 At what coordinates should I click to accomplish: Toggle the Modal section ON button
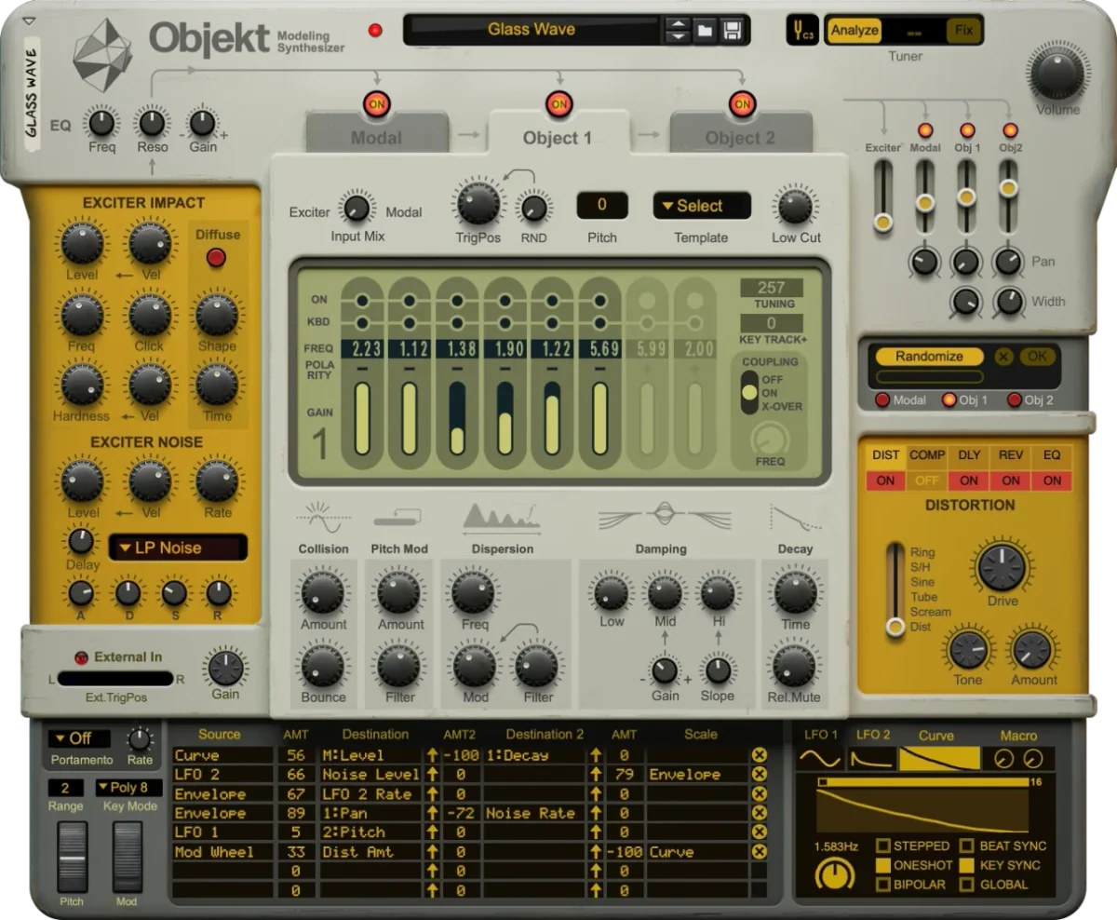(376, 103)
